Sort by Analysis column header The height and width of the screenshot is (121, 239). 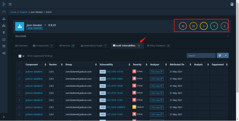click(201, 65)
